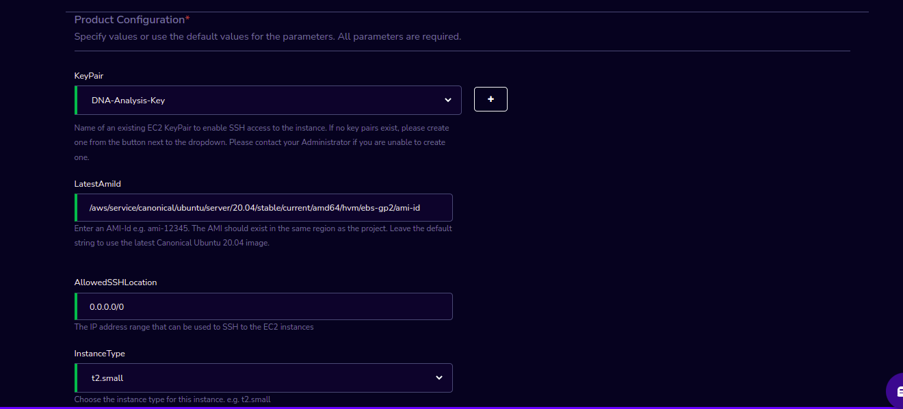Click the 'Choose the instance type' hint text
903x409 pixels.
click(x=172, y=399)
